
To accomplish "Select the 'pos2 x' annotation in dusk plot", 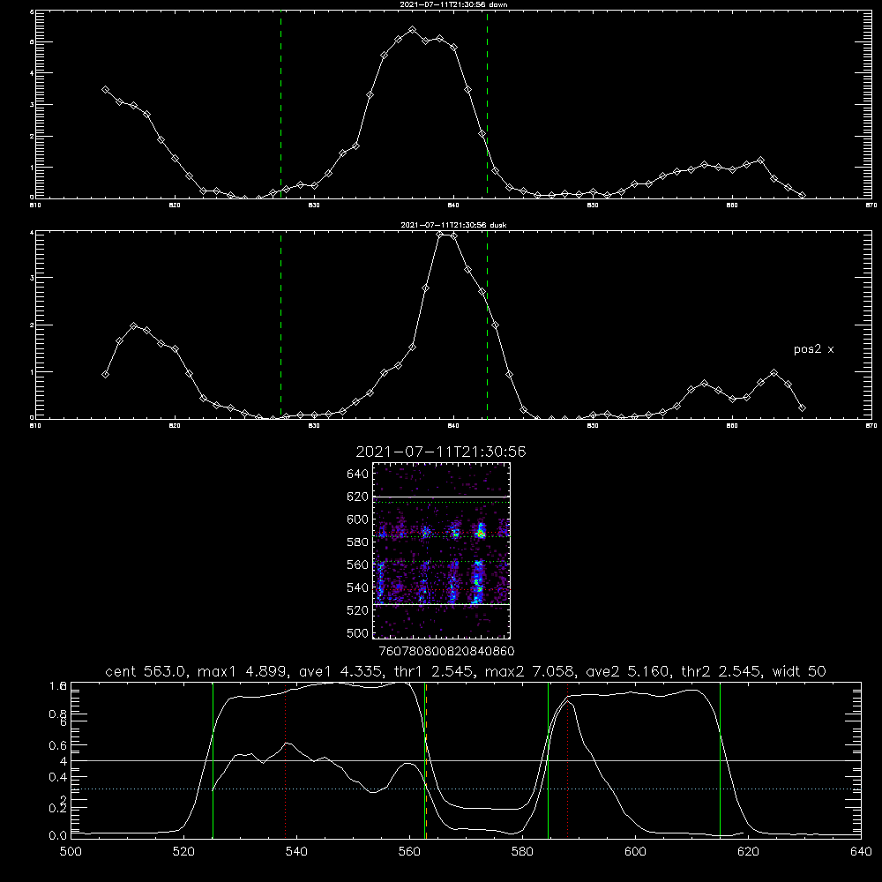I will click(813, 349).
